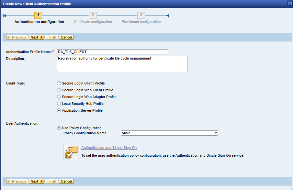This screenshot has height=190, width=293.
Task: Click the wizard roadmap end marker
Action: click(x=167, y=16)
